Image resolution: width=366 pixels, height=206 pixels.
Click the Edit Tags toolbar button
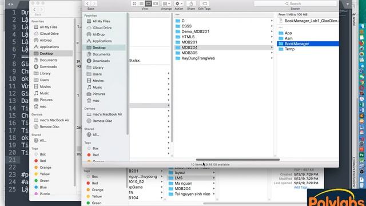point(205,3)
